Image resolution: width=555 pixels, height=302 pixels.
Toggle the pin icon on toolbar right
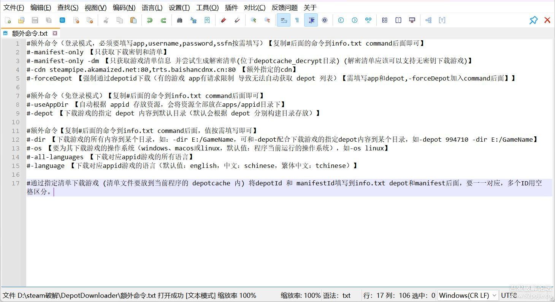[x=533, y=20]
